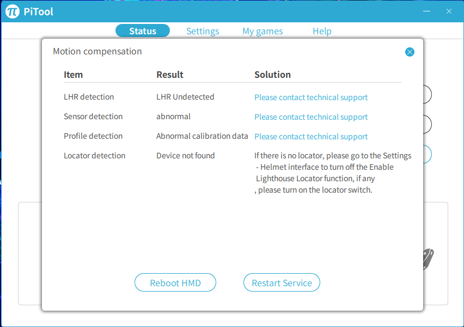
Task: Select the 'Abnormal calibration data' result text
Action: pyautogui.click(x=202, y=136)
